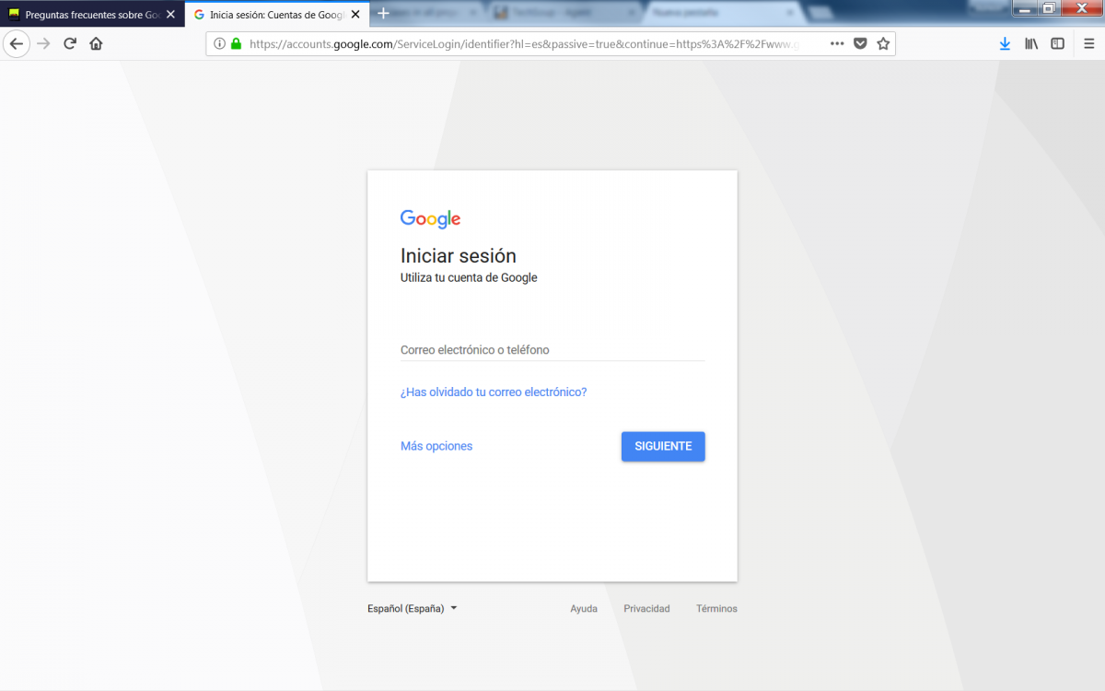Image resolution: width=1105 pixels, height=691 pixels.
Task: Go back using the browser back arrow
Action: tap(16, 43)
